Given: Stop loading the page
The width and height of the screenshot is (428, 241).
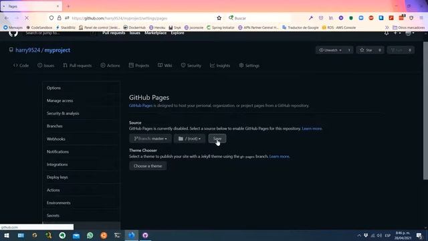Looking at the screenshot, I should [27, 18].
